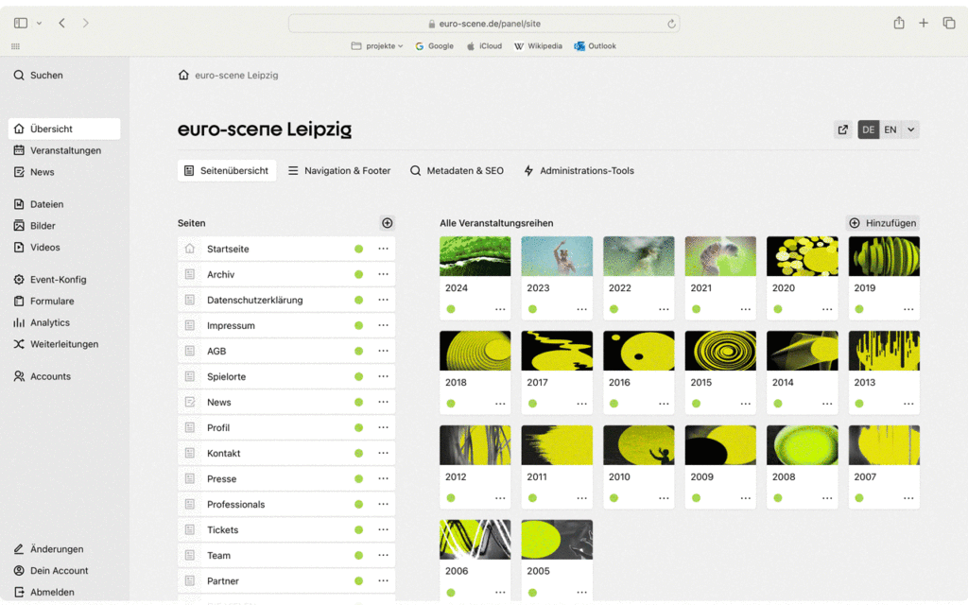968x605 pixels.
Task: Switch language to EN
Action: tap(890, 130)
